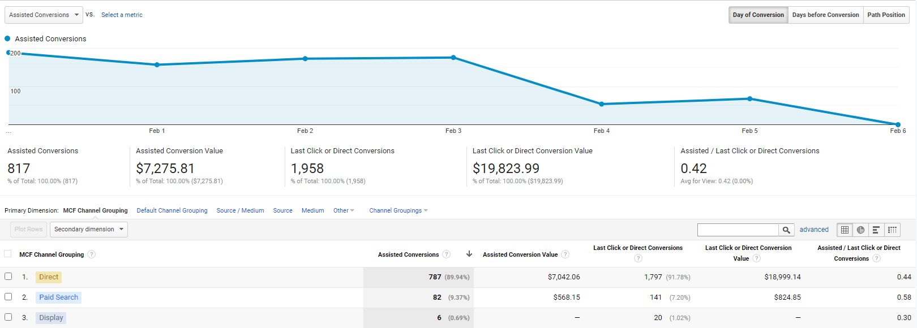Click the $18,999.14 cell in Direct row
This screenshot has width=917, height=328.
[x=782, y=277]
